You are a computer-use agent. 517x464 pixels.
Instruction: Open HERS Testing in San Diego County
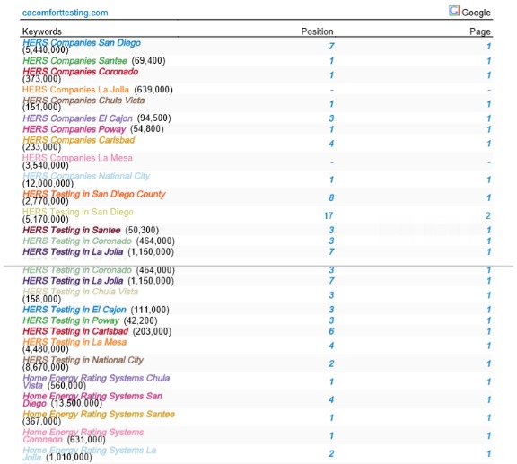coord(94,194)
